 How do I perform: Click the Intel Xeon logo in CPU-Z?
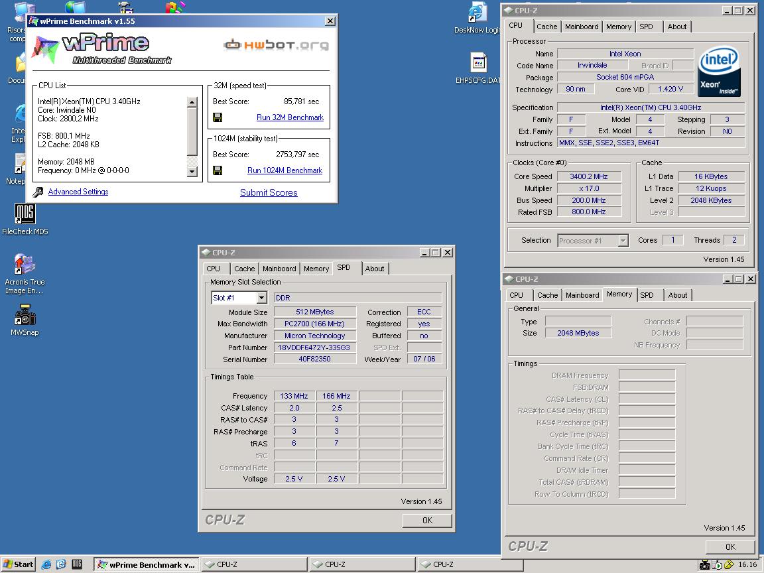point(719,71)
